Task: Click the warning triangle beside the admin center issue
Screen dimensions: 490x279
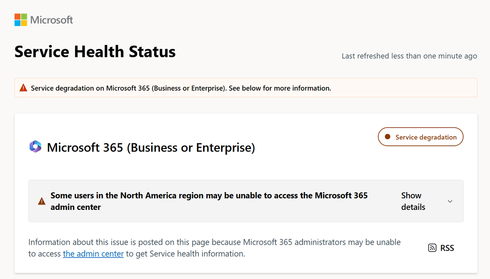Action: [x=41, y=201]
